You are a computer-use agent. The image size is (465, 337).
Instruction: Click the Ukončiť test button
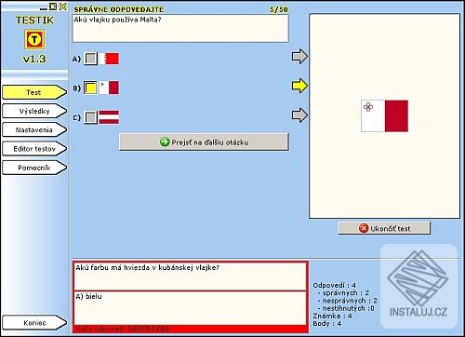coord(384,228)
